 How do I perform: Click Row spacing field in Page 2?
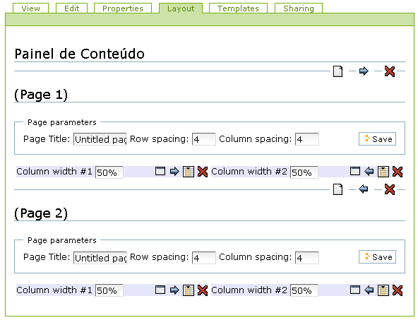(203, 257)
